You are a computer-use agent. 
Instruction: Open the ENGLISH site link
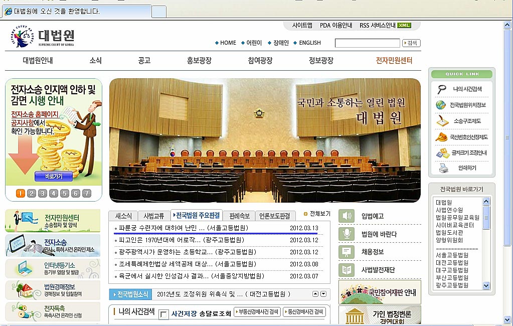309,43
